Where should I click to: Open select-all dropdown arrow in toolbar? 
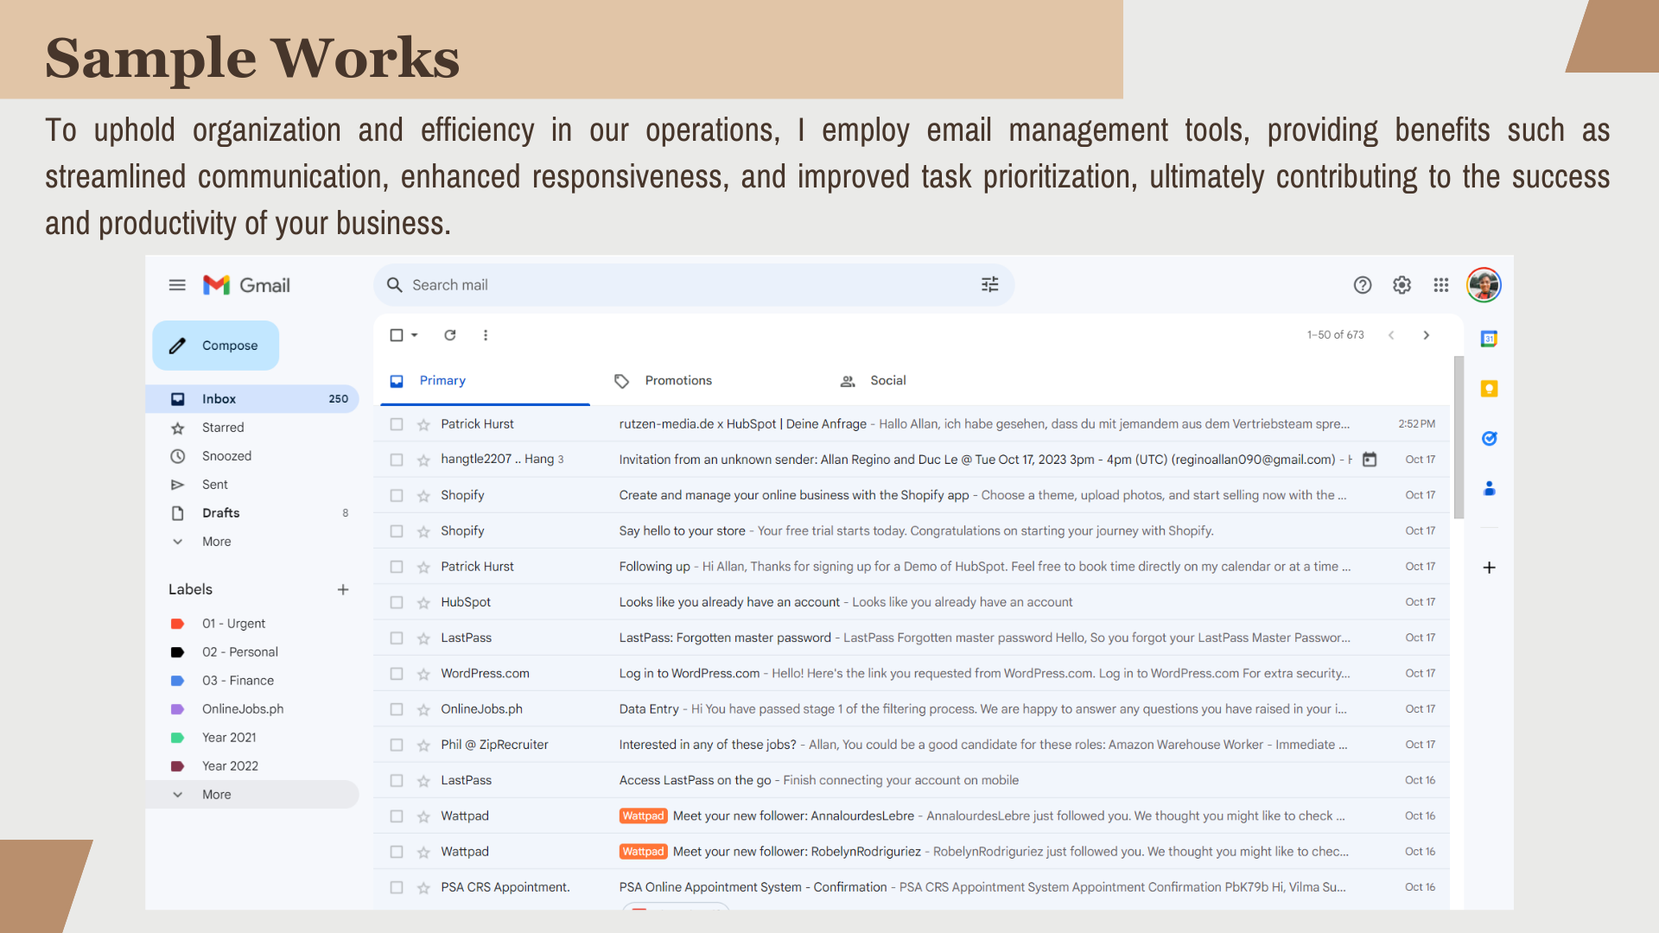[x=415, y=335]
